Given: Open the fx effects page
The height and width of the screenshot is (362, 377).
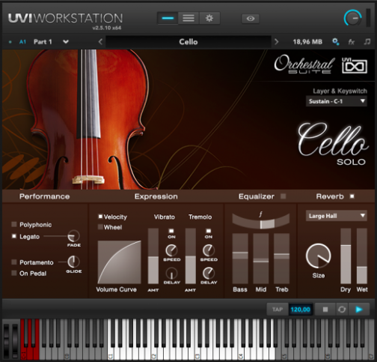Looking at the screenshot, I should (352, 42).
